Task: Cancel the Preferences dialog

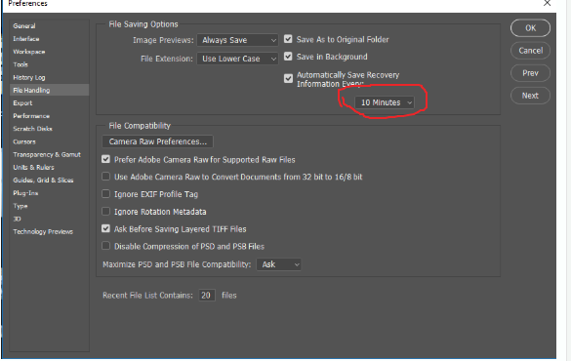Action: [530, 51]
